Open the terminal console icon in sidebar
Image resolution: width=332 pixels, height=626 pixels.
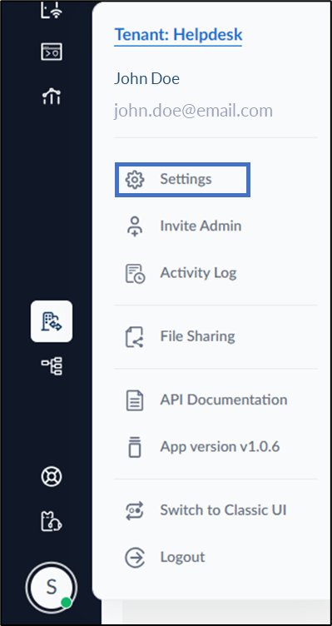(x=52, y=52)
